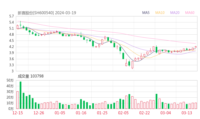Click the 5.1 price axis label
The image size is (200, 119).
pyautogui.click(x=11, y=28)
